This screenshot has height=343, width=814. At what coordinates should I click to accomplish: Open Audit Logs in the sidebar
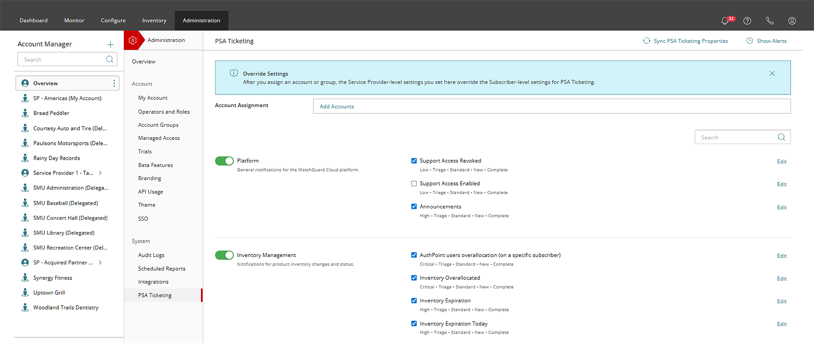tap(151, 255)
